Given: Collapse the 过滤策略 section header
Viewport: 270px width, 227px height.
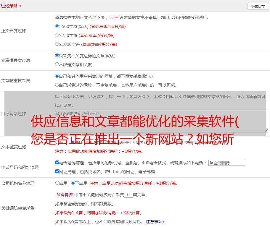Looking at the screenshot, I should 11,6.
